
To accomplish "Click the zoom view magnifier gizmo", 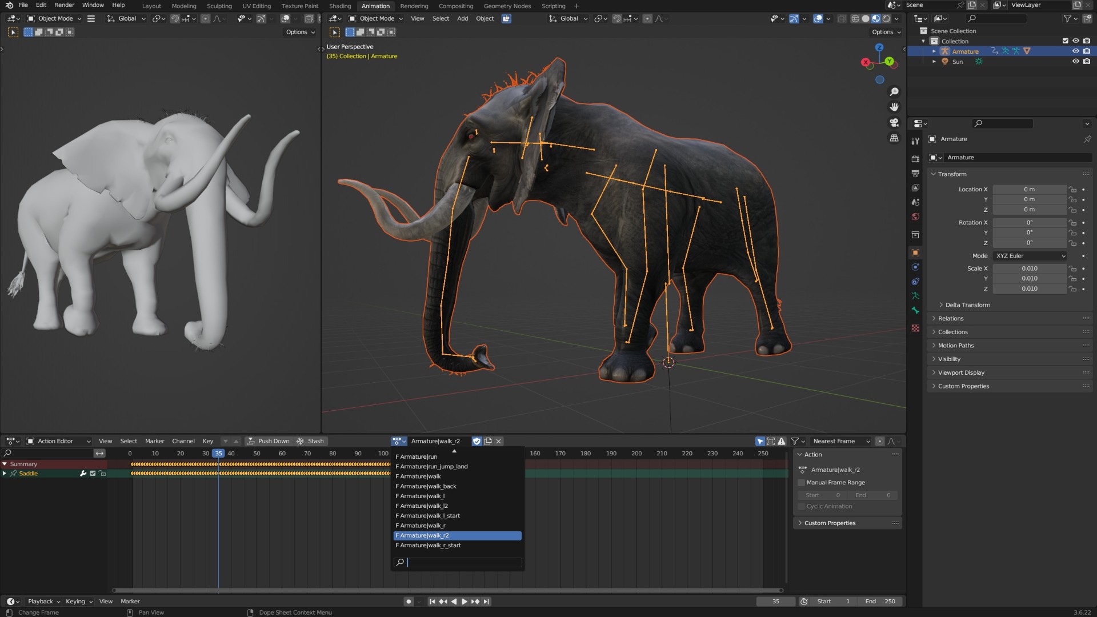I will [x=894, y=92].
